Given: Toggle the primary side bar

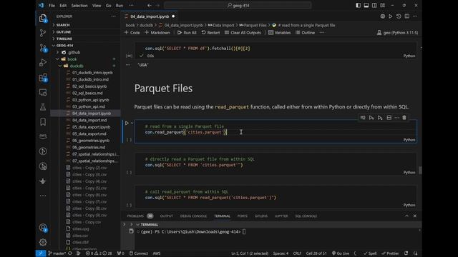Looking at the screenshot, I should (358, 5).
